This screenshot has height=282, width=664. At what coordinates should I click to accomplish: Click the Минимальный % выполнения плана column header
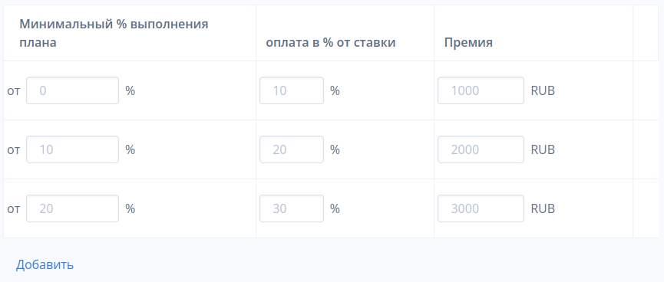[114, 33]
